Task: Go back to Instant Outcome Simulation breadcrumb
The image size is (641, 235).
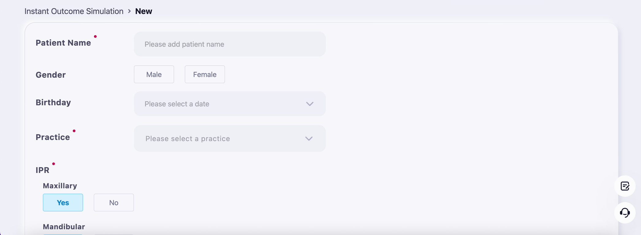Action: tap(74, 11)
